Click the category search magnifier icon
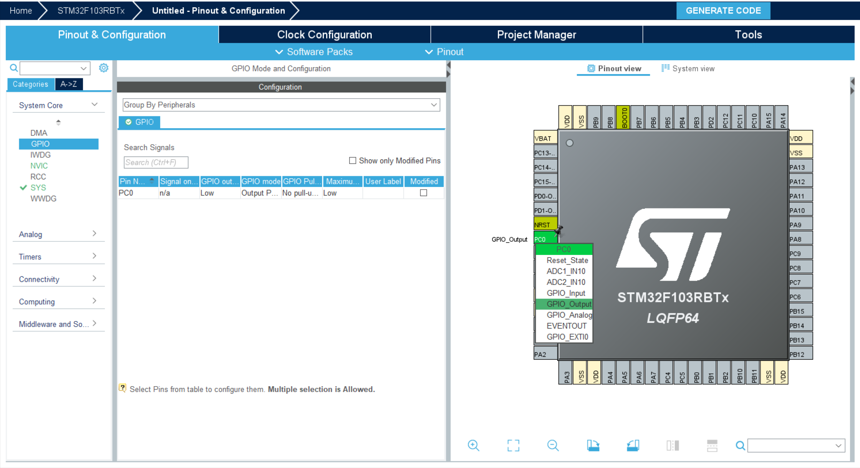The image size is (860, 468). pyautogui.click(x=14, y=68)
